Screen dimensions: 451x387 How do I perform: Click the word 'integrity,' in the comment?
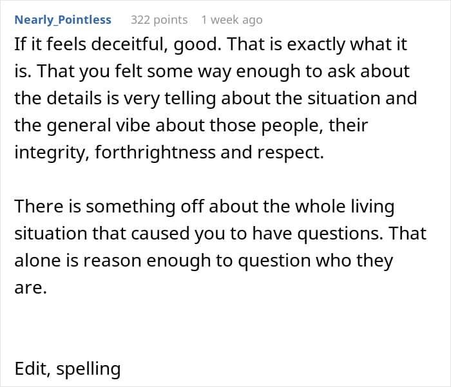pos(52,153)
